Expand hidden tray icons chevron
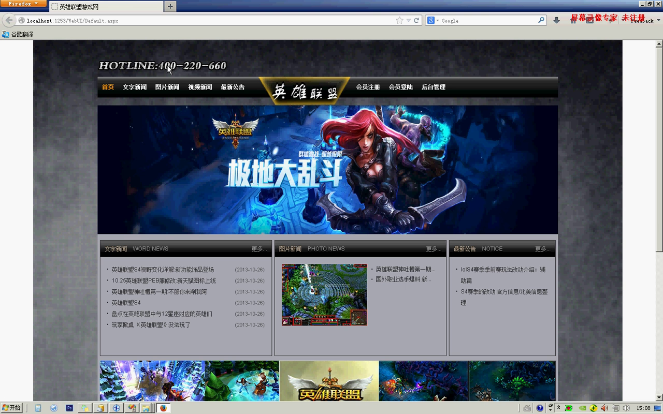 pos(558,408)
